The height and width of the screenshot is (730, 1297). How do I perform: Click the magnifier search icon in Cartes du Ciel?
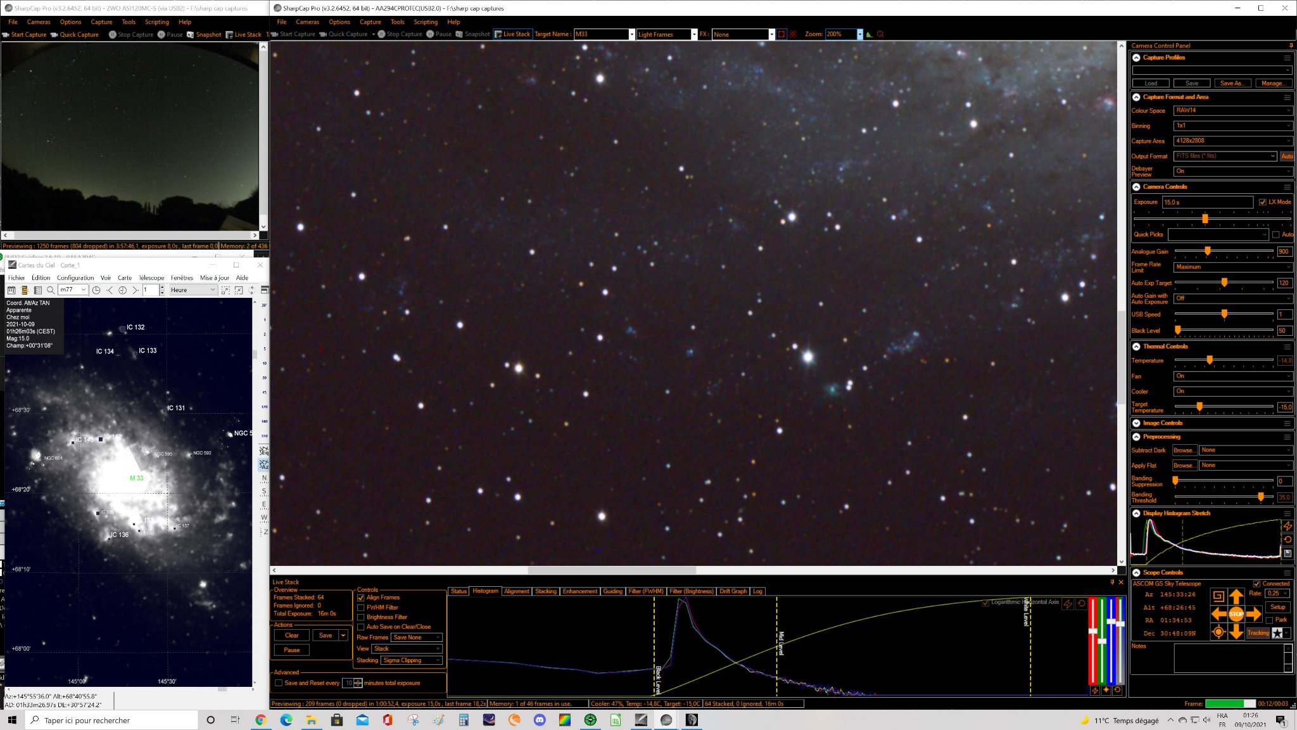coord(51,290)
